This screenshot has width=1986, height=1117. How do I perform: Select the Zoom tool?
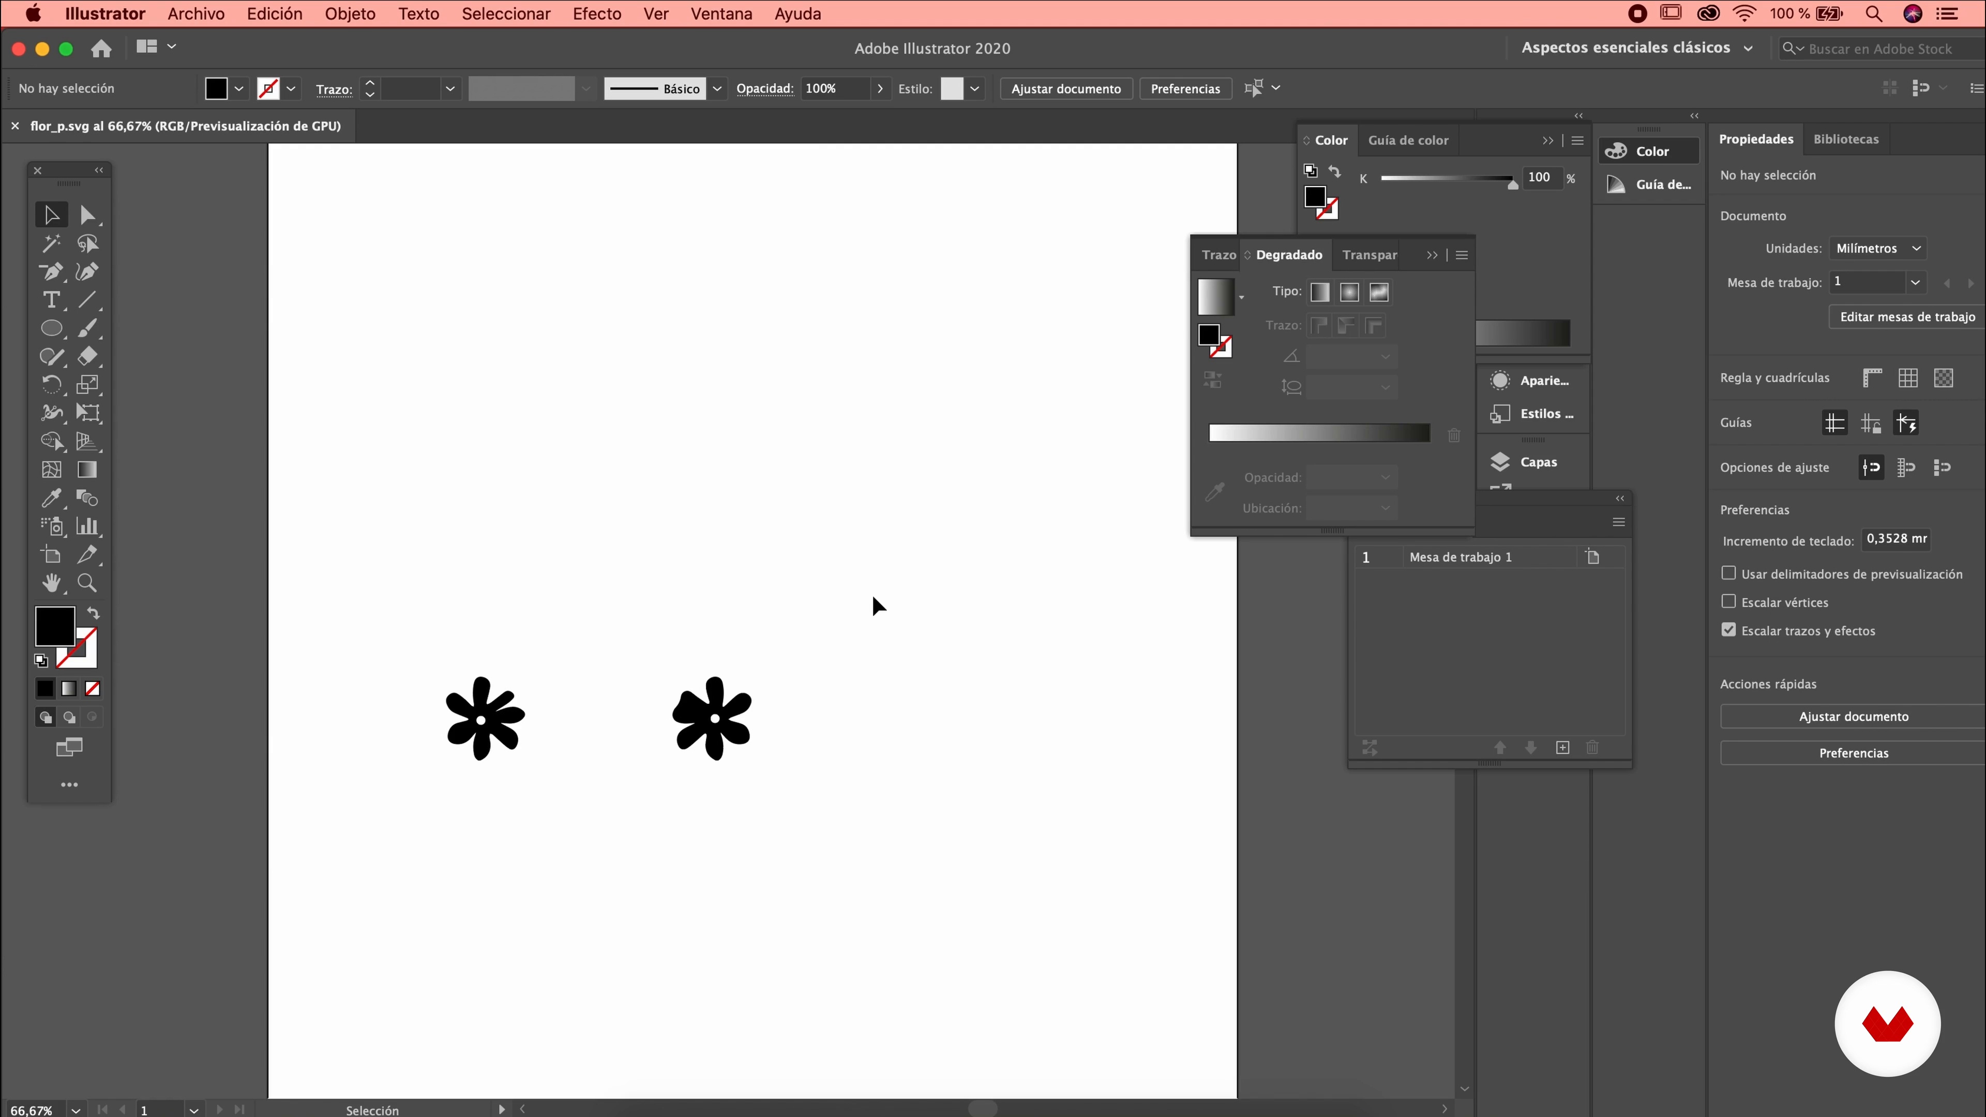coord(87,583)
